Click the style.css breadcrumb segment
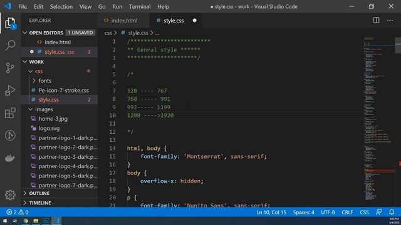 [x=138, y=33]
